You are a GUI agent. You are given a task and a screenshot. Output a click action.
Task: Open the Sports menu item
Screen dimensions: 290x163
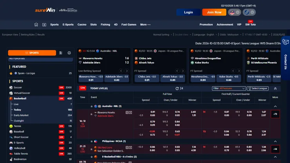[x=54, y=25]
